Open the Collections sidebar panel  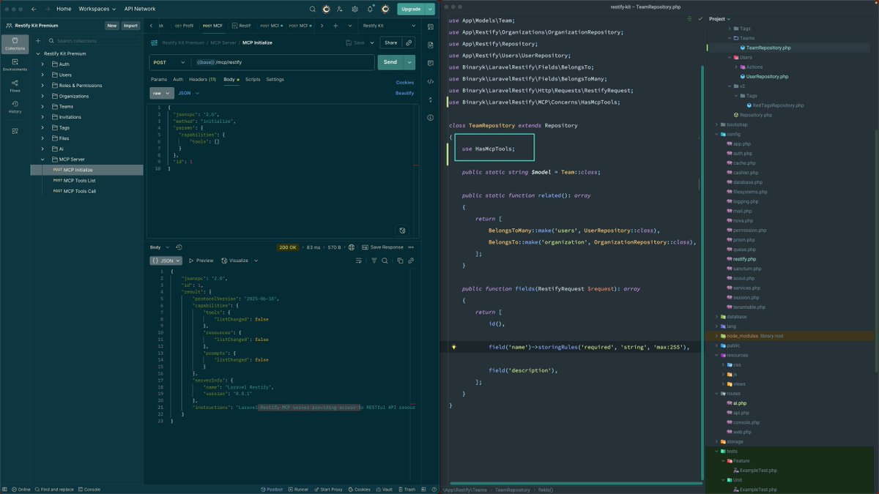(x=15, y=44)
